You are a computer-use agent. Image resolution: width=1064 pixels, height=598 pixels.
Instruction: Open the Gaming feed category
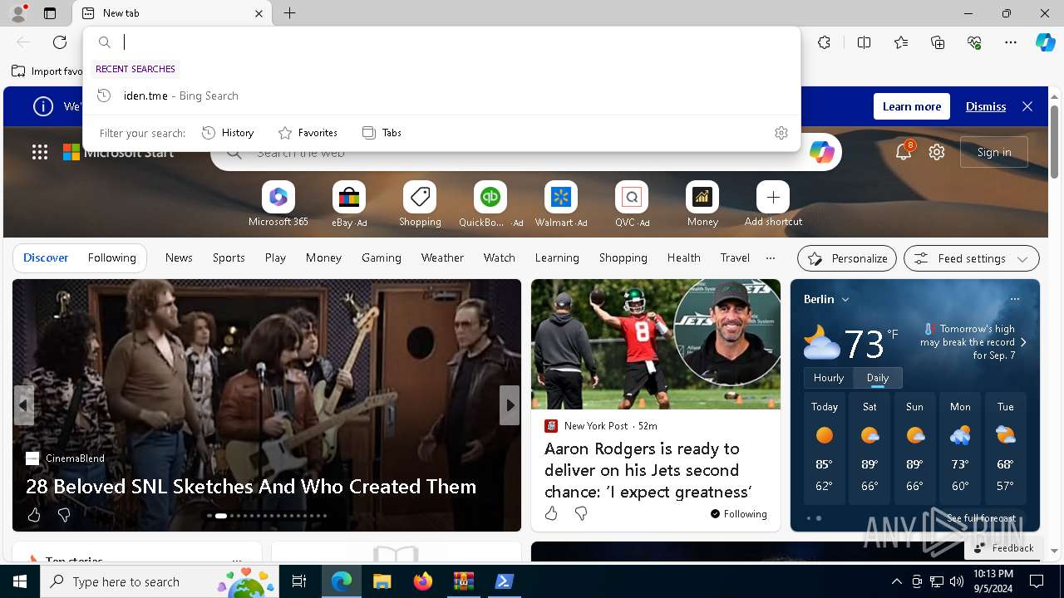click(x=382, y=258)
